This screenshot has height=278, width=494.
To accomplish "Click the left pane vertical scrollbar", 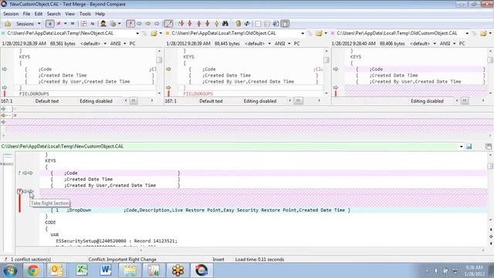I will (159, 72).
